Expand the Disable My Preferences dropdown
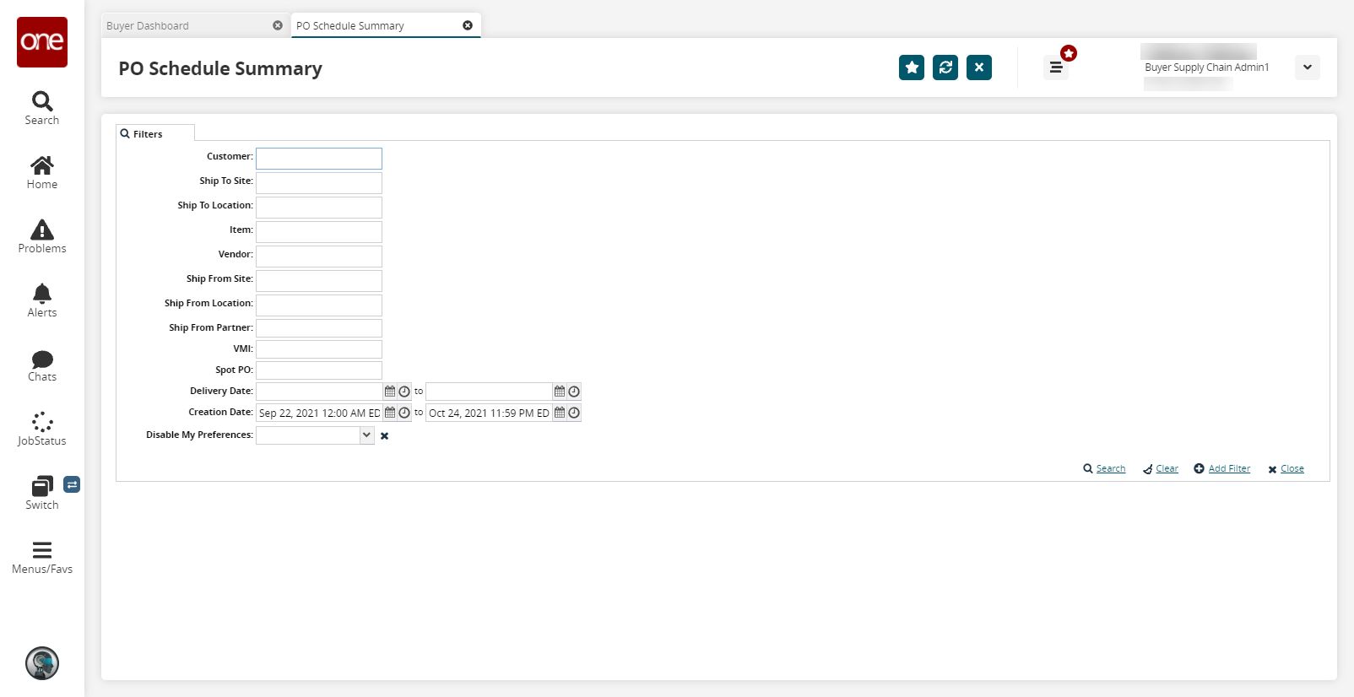The width and height of the screenshot is (1354, 697). point(366,435)
